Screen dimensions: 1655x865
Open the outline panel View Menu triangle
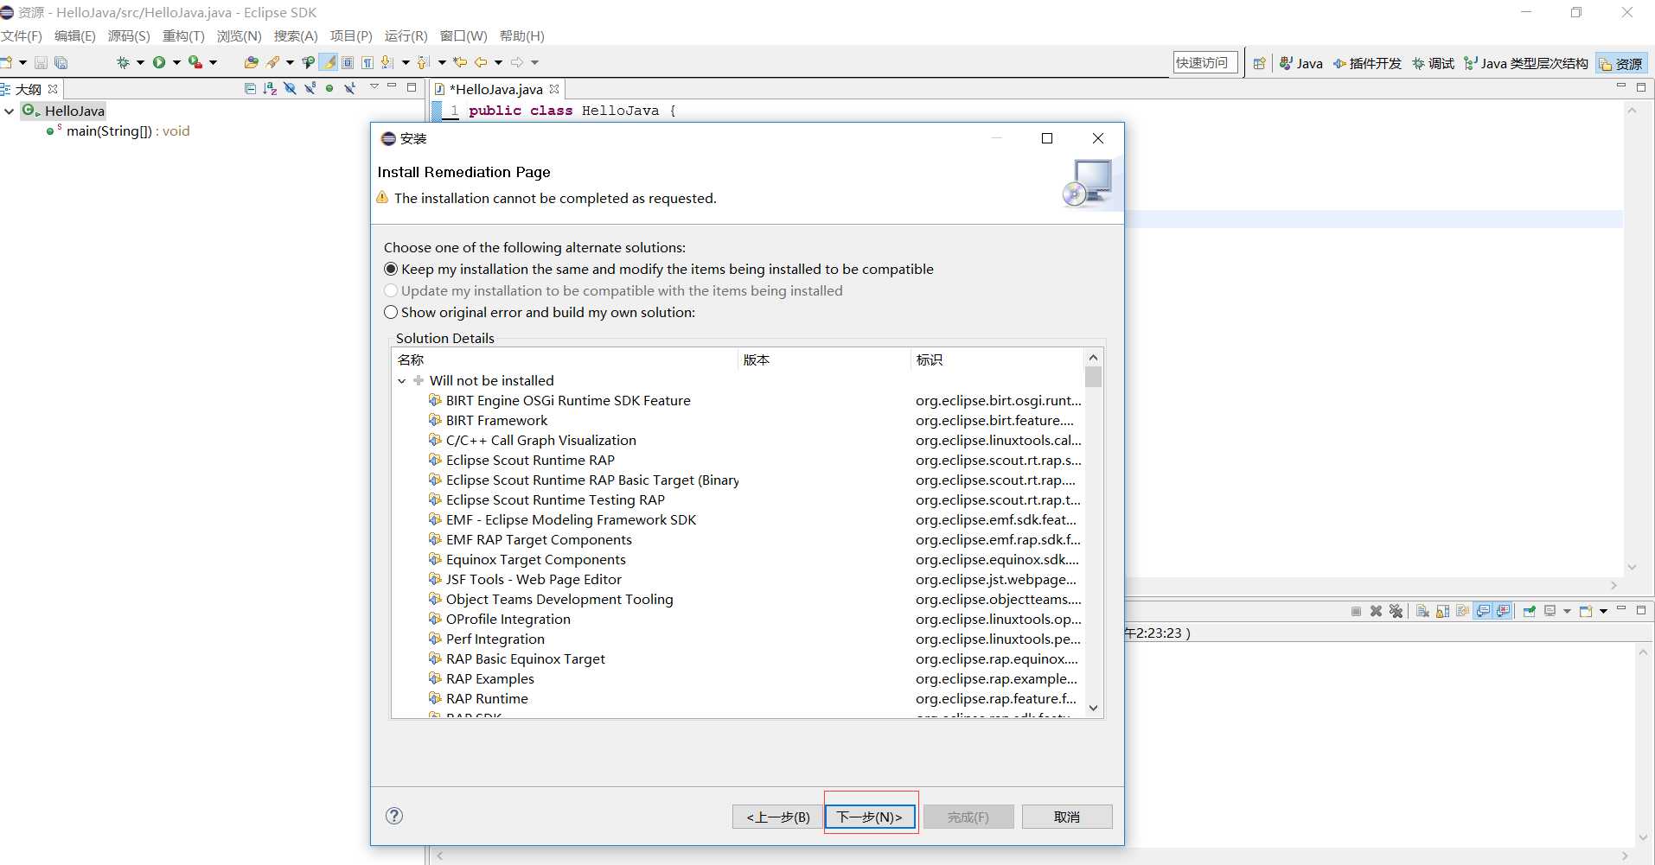(374, 86)
